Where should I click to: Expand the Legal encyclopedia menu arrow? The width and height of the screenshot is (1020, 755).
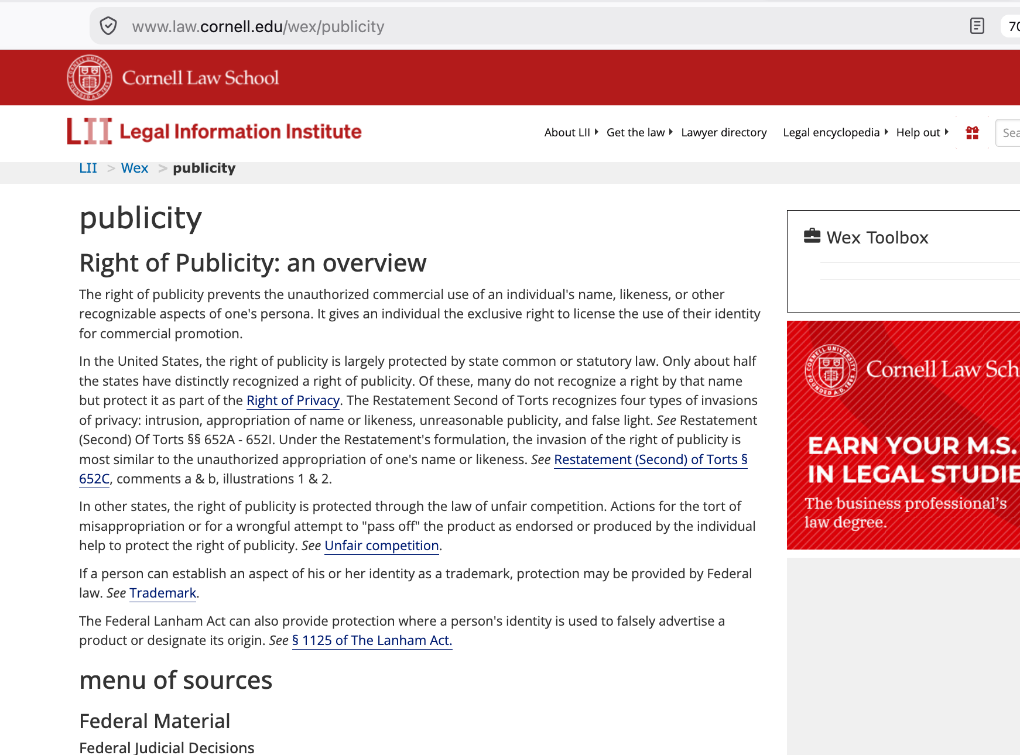coord(886,132)
